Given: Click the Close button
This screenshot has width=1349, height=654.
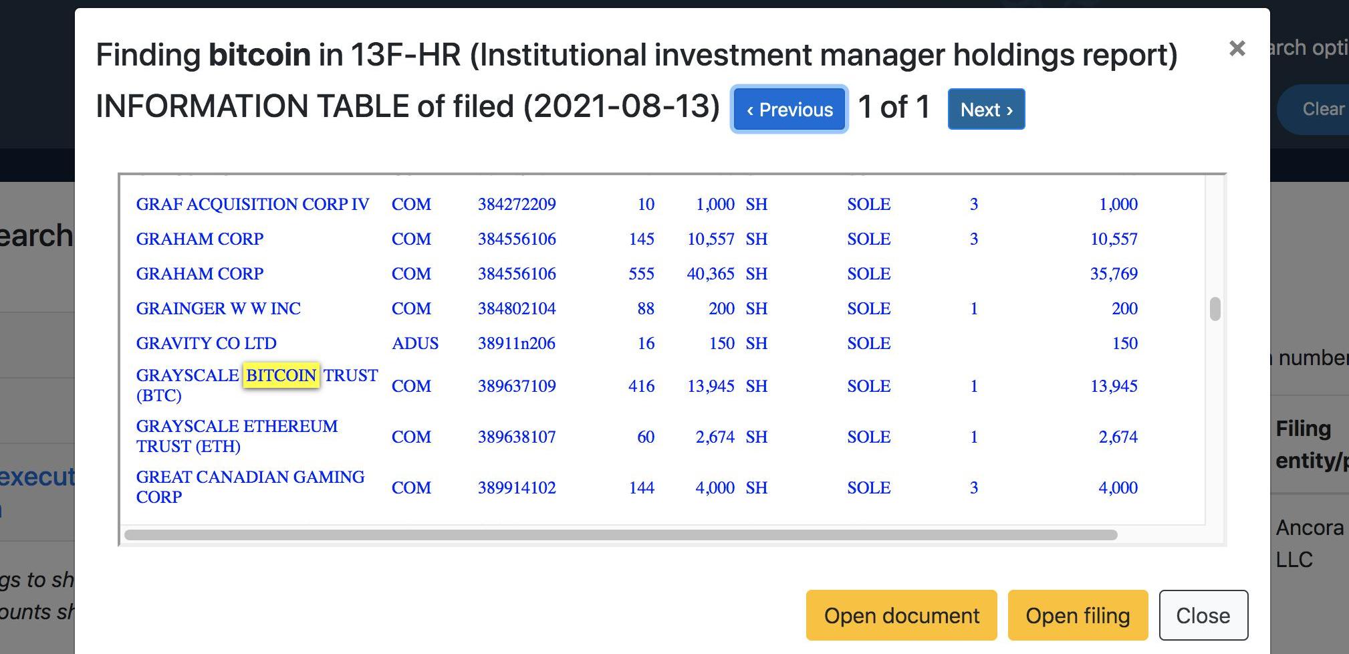Looking at the screenshot, I should pyautogui.click(x=1203, y=615).
